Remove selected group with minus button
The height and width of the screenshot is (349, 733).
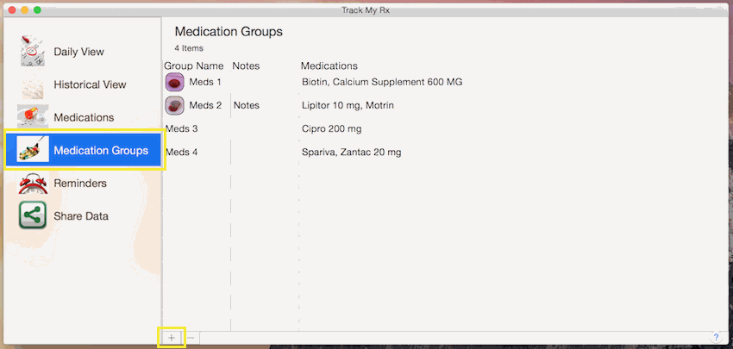tap(191, 337)
